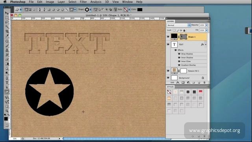Image resolution: width=252 pixels, height=142 pixels.
Task: Toggle Inner Shadow effect visibility
Action: 179,58
